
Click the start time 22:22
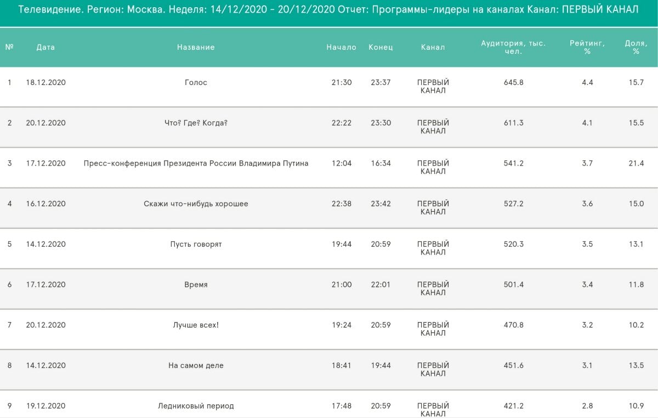click(342, 123)
